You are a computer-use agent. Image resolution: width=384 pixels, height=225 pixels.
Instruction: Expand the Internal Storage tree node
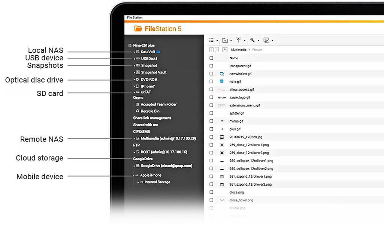[138, 182]
